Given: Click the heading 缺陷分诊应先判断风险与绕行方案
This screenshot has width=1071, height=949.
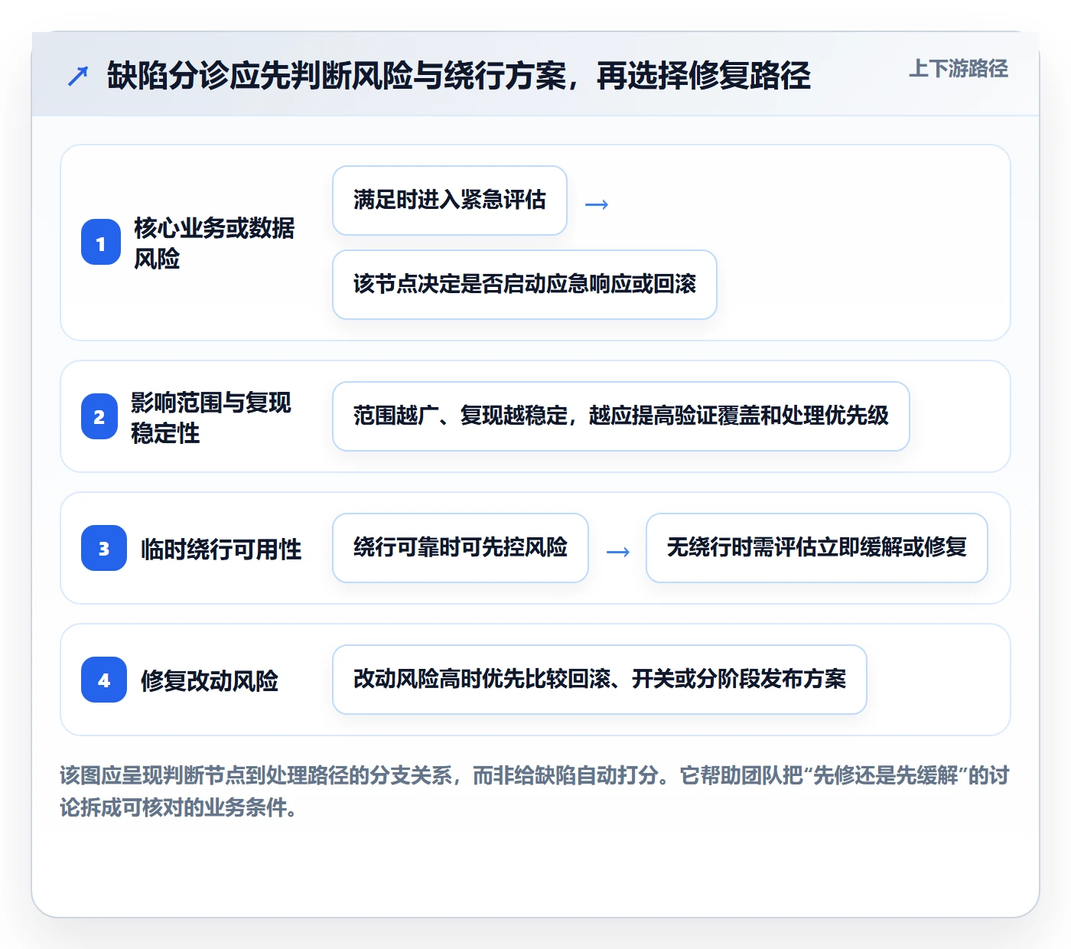Looking at the screenshot, I should (x=459, y=75).
